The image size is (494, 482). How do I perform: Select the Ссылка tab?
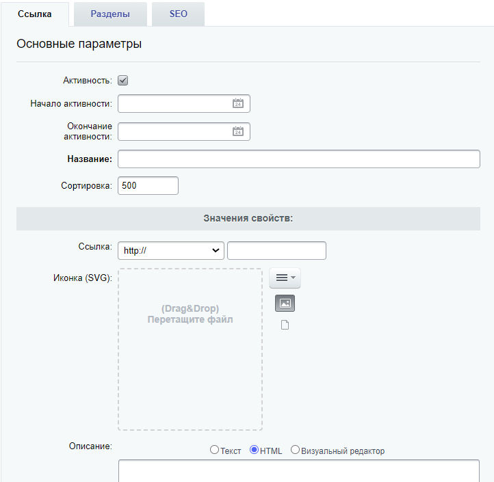point(35,14)
